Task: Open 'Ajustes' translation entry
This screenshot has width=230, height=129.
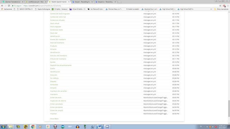Action: click(x=53, y=62)
